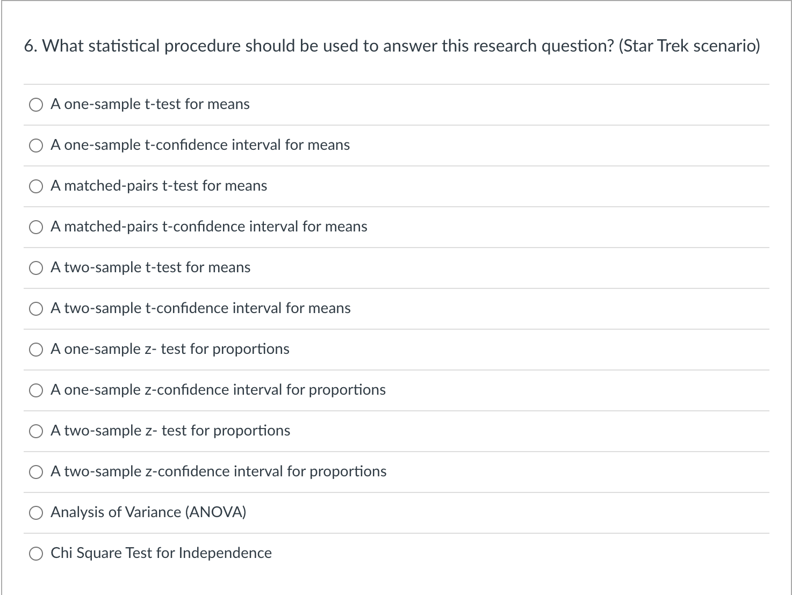Pick a one-sample z-confidence interval for proportions
Image resolution: width=792 pixels, height=595 pixels.
[x=36, y=390]
